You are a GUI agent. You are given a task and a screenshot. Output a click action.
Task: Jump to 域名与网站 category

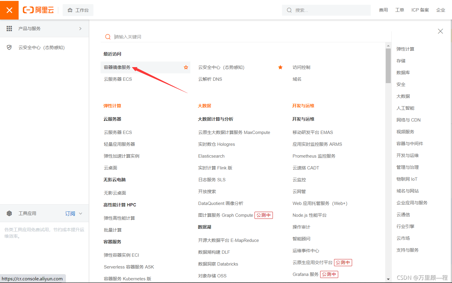408,191
